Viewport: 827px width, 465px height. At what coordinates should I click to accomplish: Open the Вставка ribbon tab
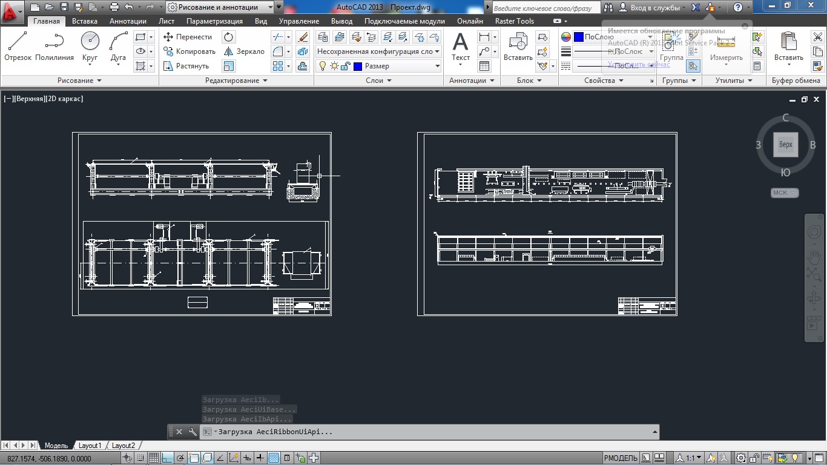coord(85,21)
